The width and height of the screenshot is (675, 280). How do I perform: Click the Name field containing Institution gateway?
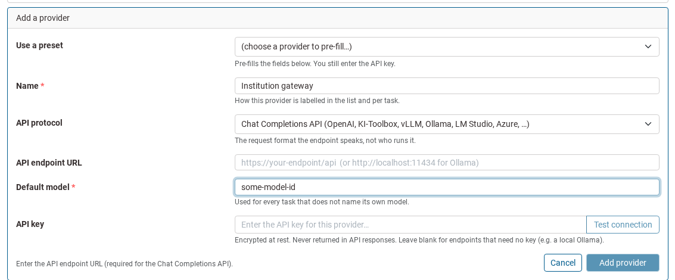[x=447, y=86]
